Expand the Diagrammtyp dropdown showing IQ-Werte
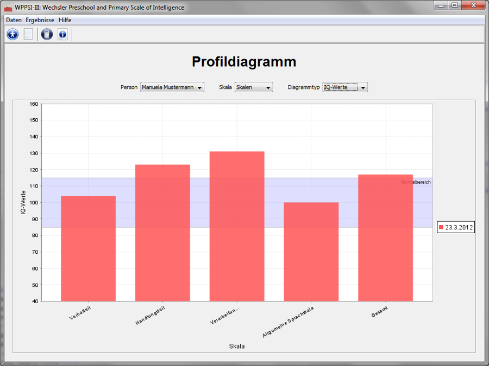The height and width of the screenshot is (366, 489). click(345, 87)
